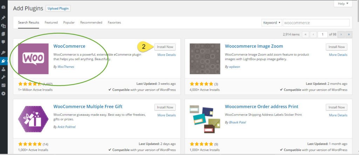Click the Multiple Free Gift star rating
This screenshot has height=155, width=359.
30,144
